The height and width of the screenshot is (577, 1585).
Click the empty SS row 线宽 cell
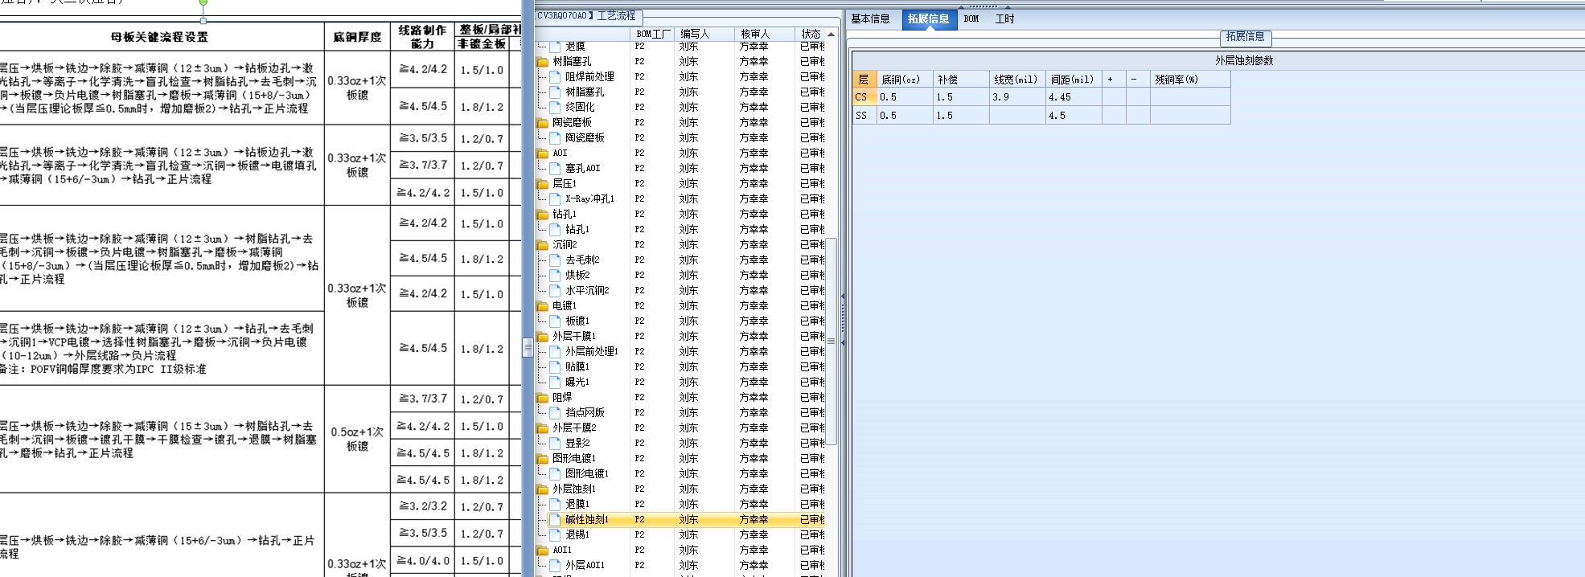1017,116
